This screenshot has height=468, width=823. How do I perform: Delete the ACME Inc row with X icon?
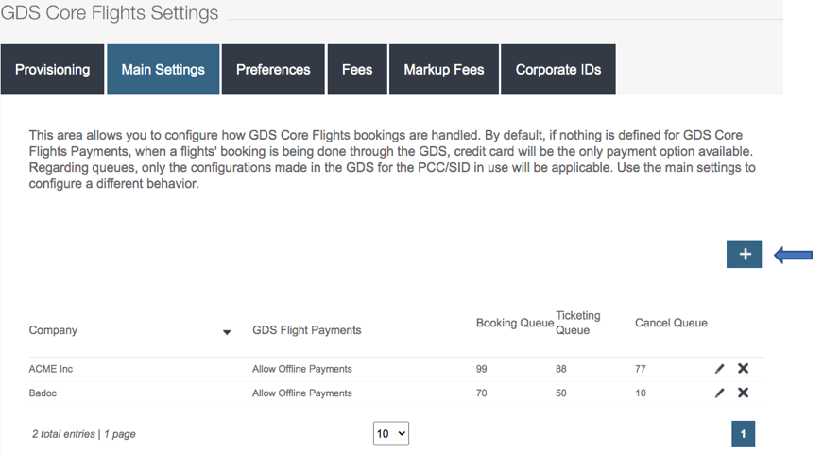coord(743,368)
